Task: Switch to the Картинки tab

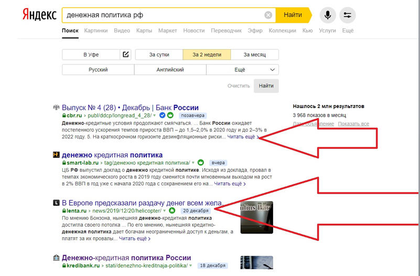Action: tap(96, 31)
